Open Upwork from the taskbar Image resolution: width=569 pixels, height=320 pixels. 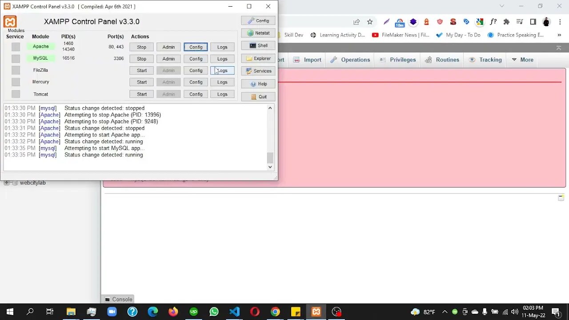pyautogui.click(x=193, y=312)
